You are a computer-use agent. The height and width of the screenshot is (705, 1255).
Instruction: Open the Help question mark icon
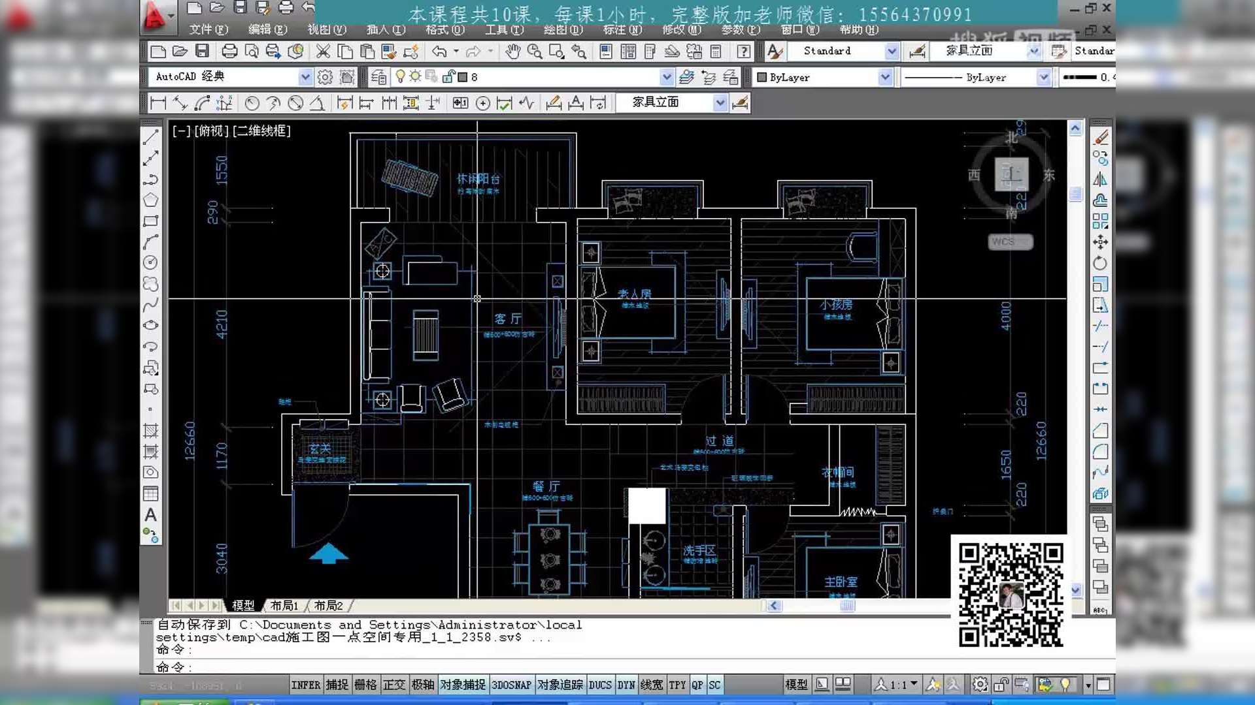[743, 52]
